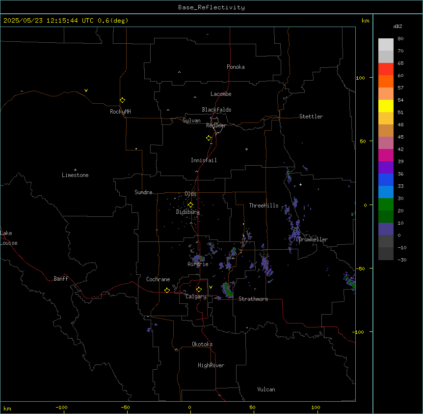The height and width of the screenshot is (414, 423).
Task: Click the -30 value in the dBZ legend
Action: pos(402,260)
